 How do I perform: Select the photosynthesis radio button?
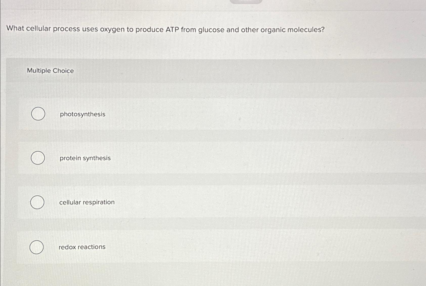coord(38,114)
